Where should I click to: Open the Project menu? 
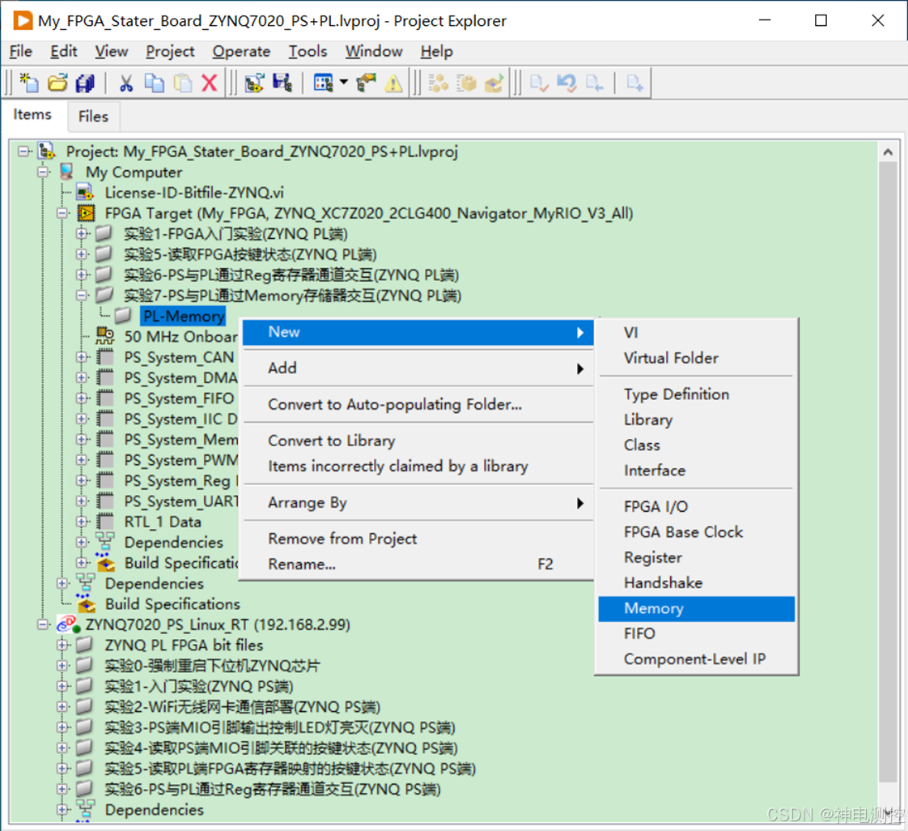pyautogui.click(x=170, y=52)
